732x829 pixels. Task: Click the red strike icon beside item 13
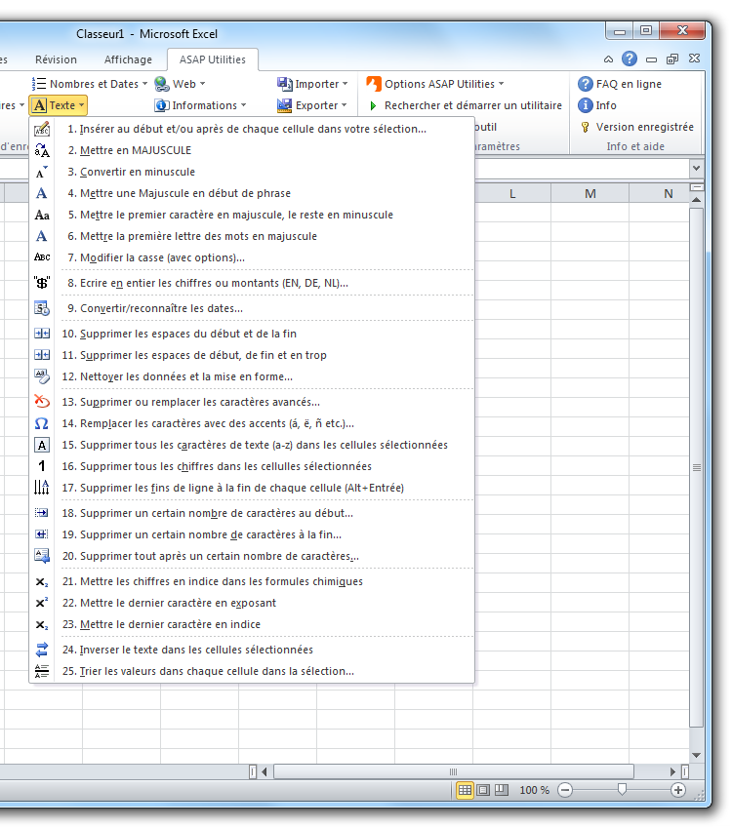42,402
